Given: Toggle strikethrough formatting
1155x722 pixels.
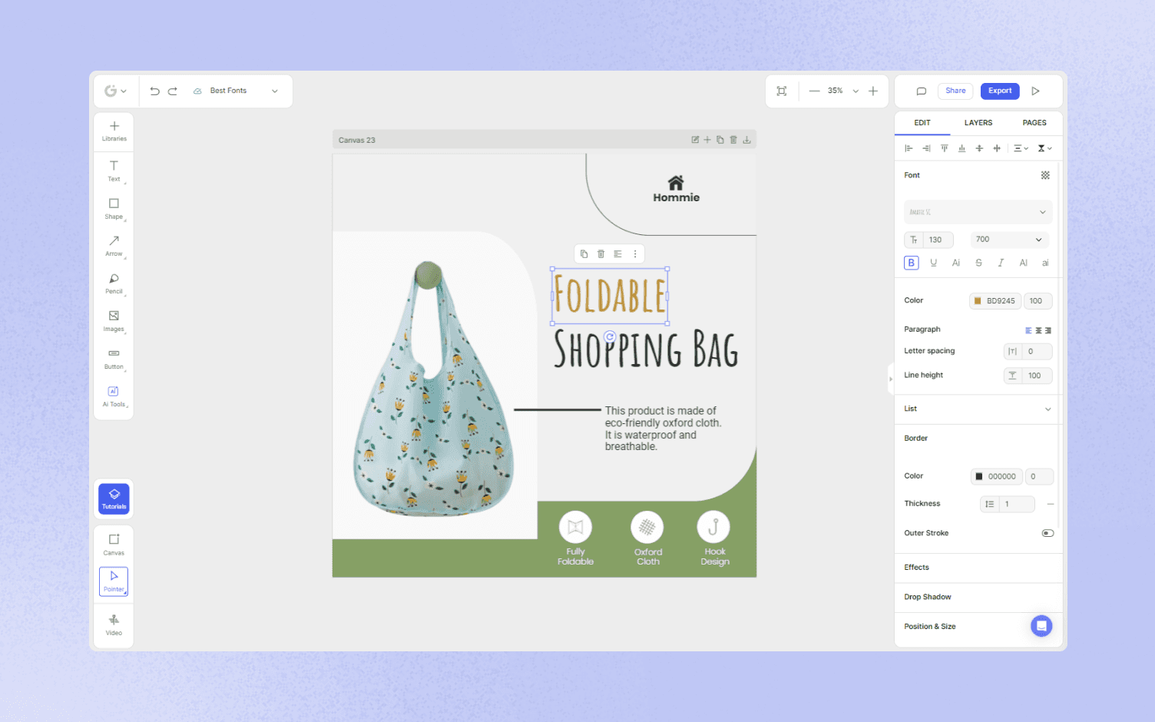Looking at the screenshot, I should coord(978,263).
